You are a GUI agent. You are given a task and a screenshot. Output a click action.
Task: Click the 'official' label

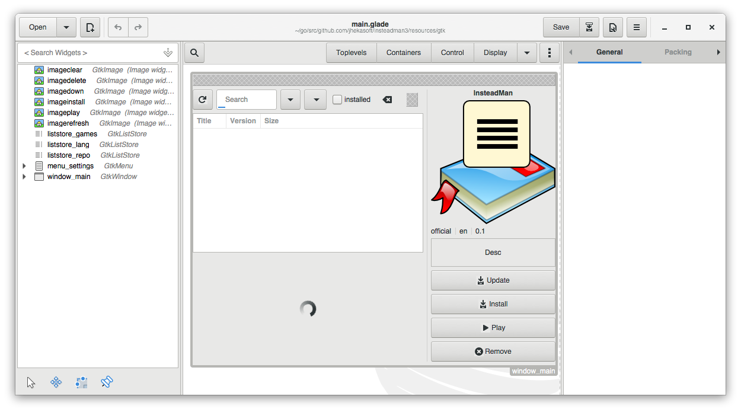[441, 231]
